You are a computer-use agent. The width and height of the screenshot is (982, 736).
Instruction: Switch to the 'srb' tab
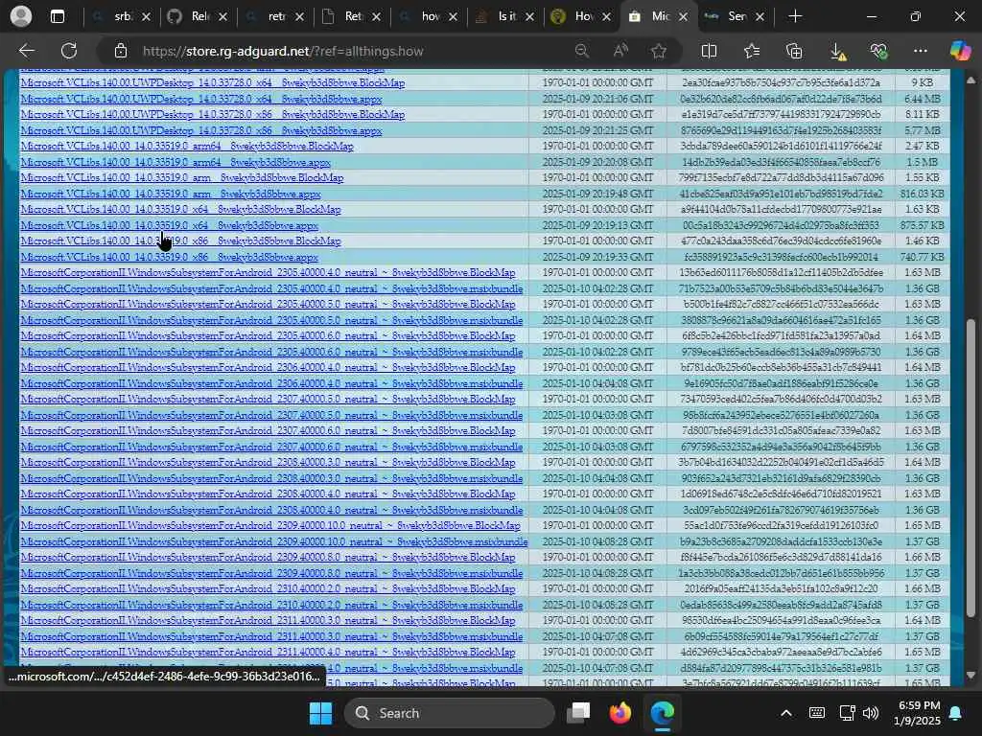[122, 17]
